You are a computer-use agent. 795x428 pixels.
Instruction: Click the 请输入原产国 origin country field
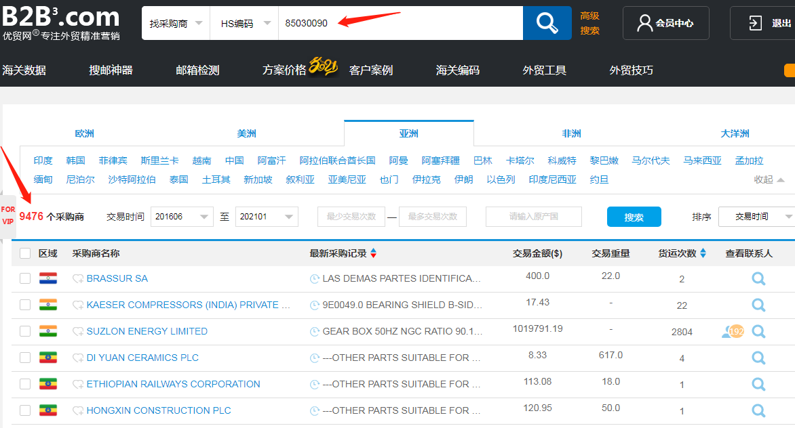(533, 217)
